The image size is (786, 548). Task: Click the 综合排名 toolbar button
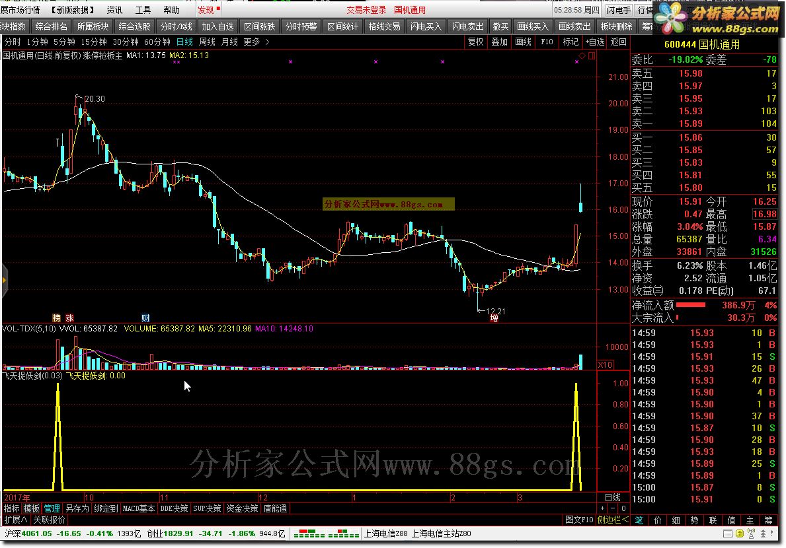pos(51,26)
